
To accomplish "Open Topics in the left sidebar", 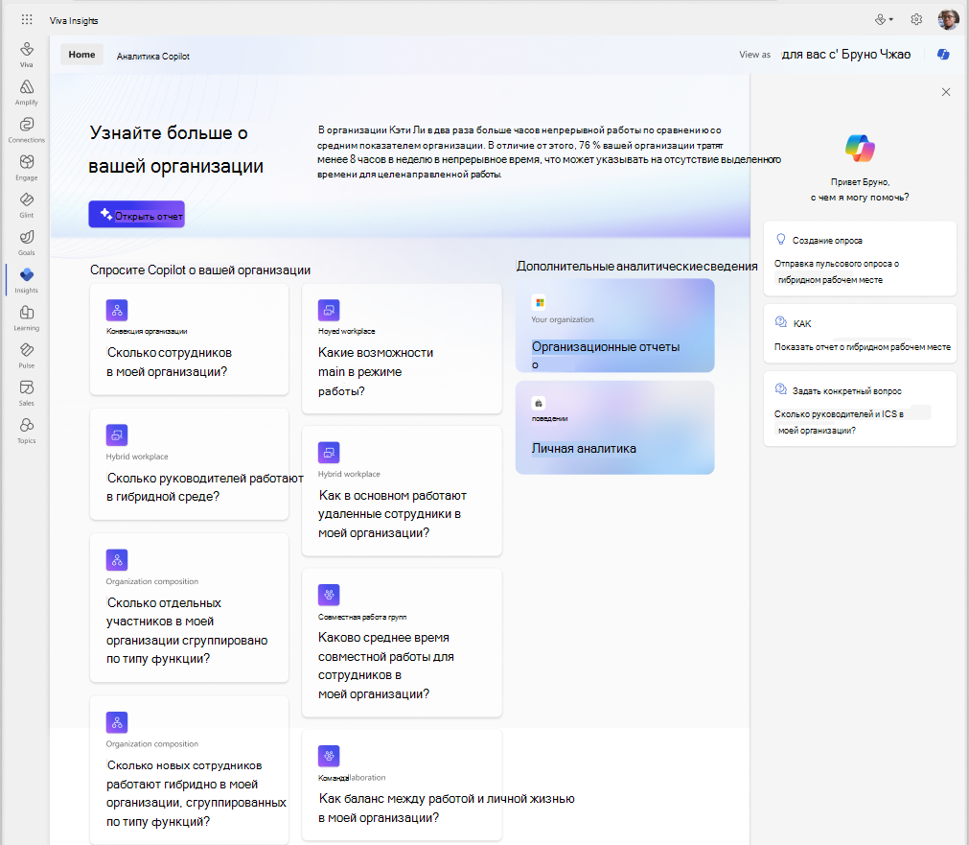I will 27,432.
